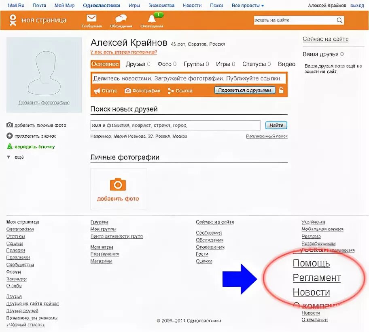Select the Статус megaphone option

[105, 91]
